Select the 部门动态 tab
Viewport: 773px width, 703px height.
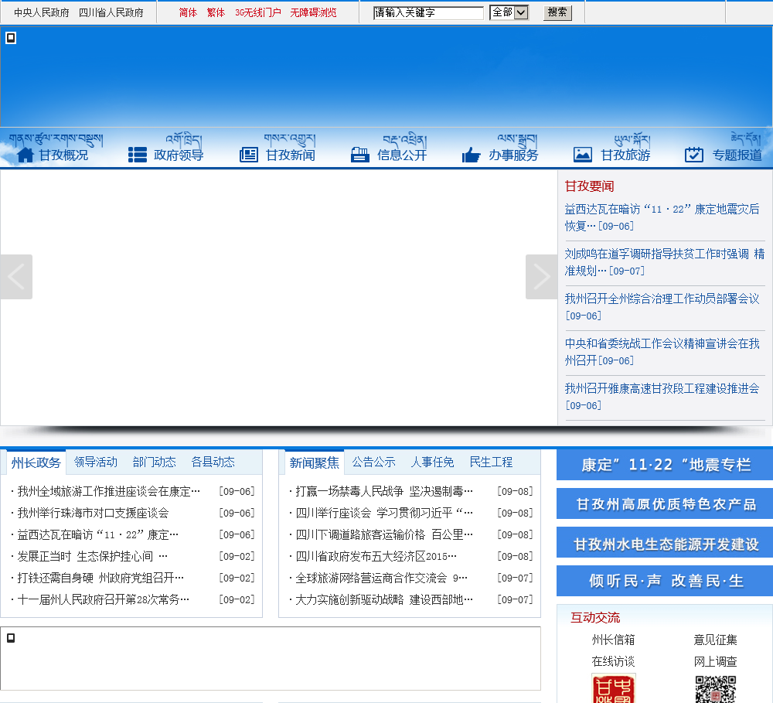(x=155, y=462)
